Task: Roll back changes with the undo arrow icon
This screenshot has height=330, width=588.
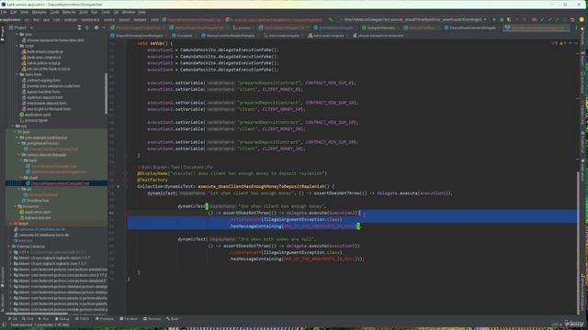Action: [x=572, y=19]
